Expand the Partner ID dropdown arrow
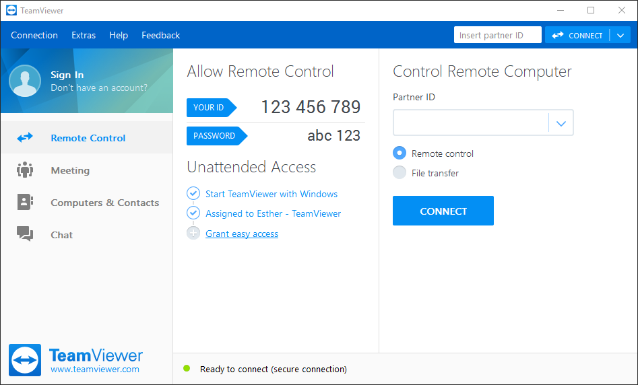 pyautogui.click(x=561, y=123)
